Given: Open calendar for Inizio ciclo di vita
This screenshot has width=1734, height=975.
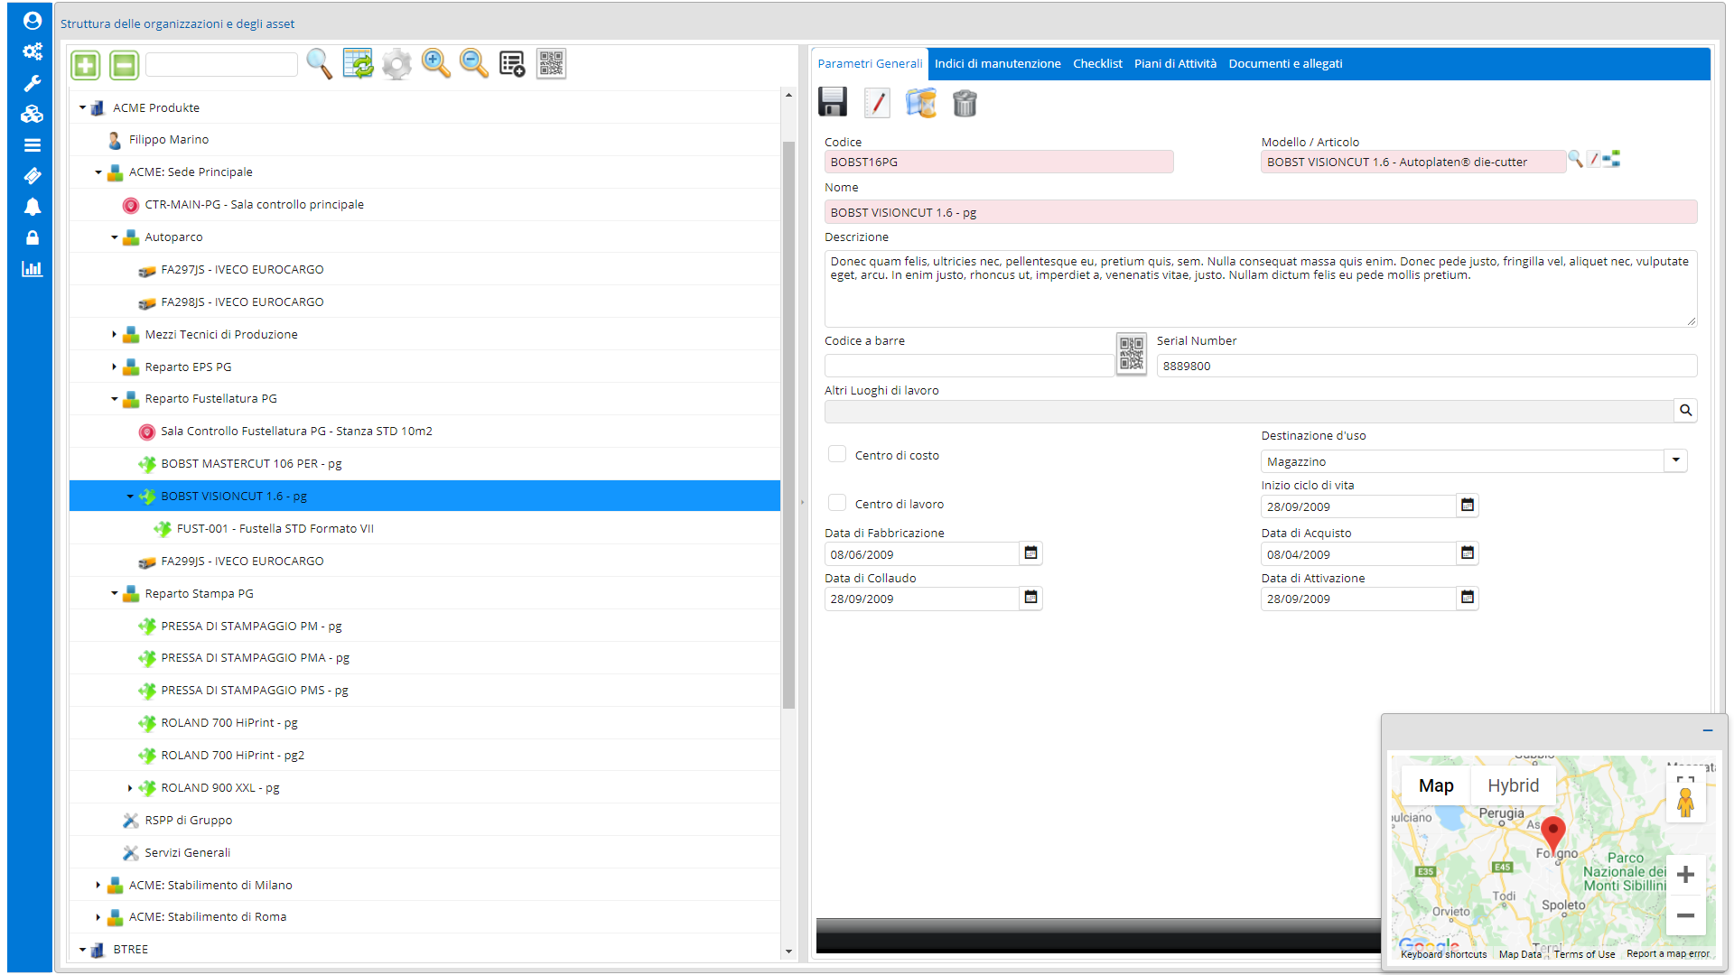Looking at the screenshot, I should 1468,506.
